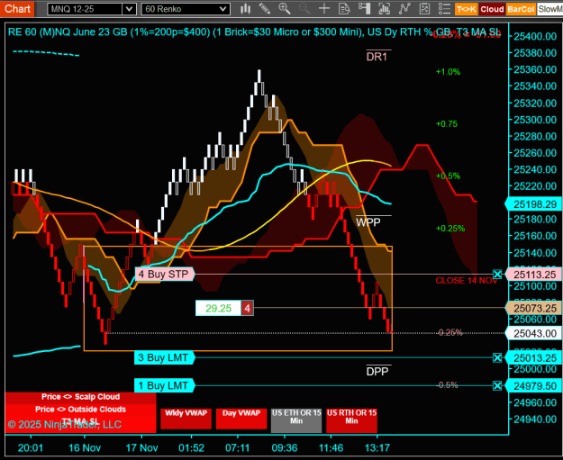Screen dimensions: 563x460
Task: Toggle the Cloud button
Action: (492, 9)
